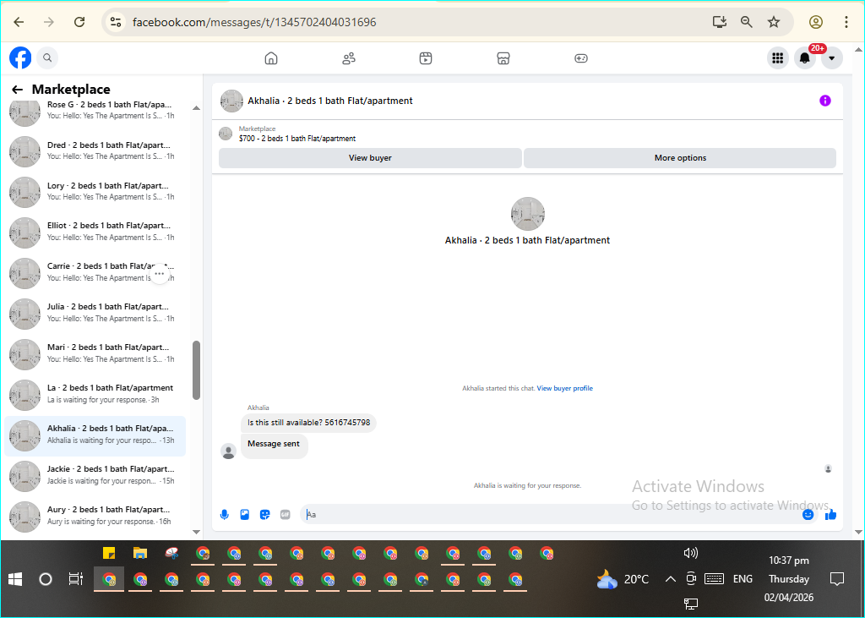Open the Windows notification center icon
The width and height of the screenshot is (865, 618).
click(x=837, y=579)
